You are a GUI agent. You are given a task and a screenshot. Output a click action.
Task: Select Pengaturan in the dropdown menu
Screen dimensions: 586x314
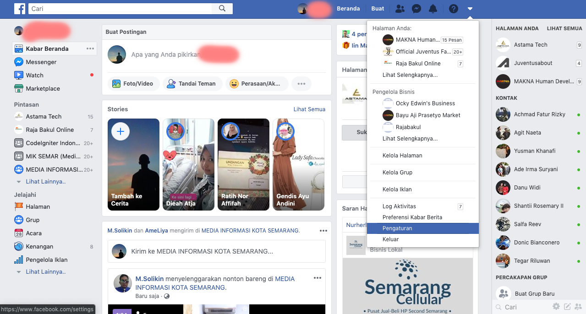click(423, 228)
